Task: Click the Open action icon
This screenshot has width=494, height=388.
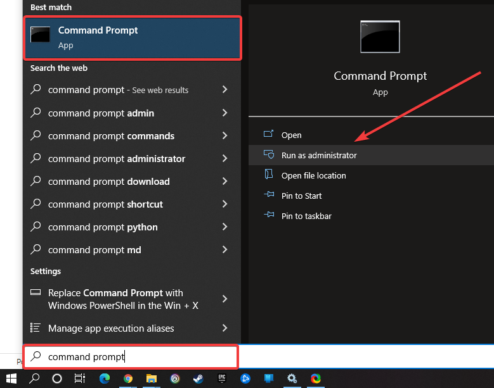Action: coord(268,134)
